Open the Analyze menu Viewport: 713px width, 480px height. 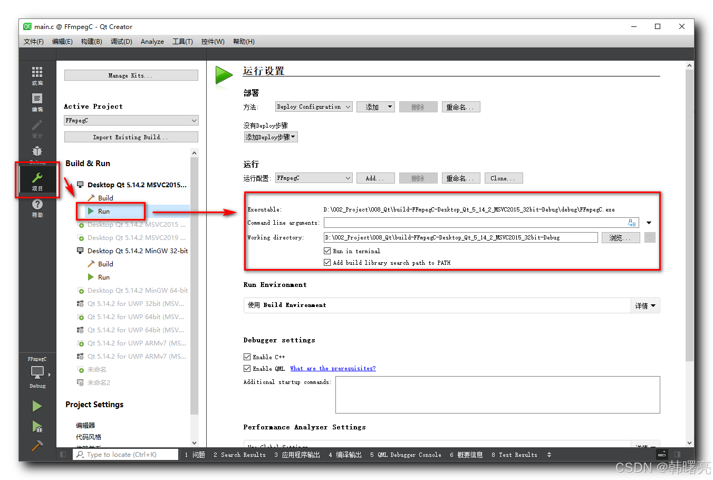(x=152, y=41)
